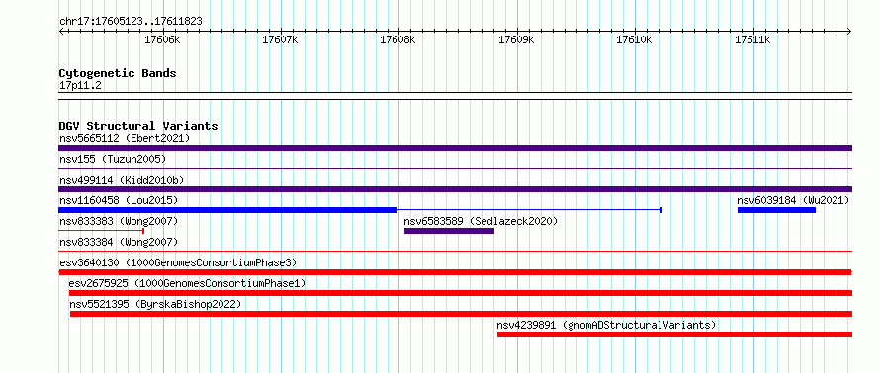Click the label nsv1160458 (Lou2015)
880x373 pixels.
pyautogui.click(x=119, y=200)
